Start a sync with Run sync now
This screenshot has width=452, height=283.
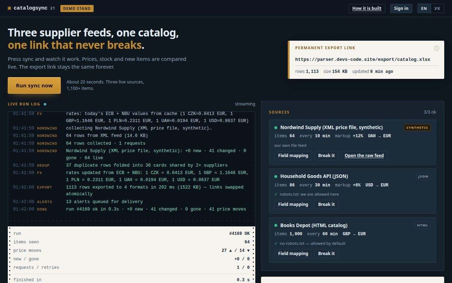tap(34, 86)
